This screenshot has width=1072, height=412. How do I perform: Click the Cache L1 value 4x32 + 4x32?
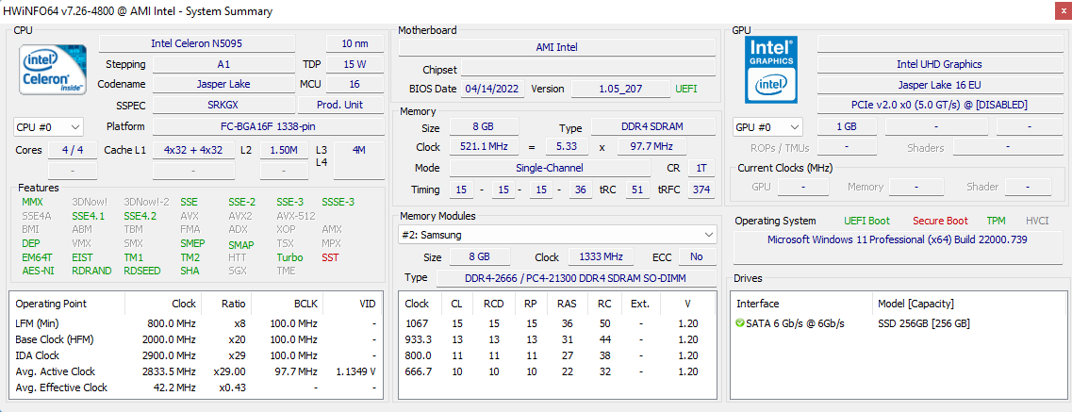click(193, 150)
